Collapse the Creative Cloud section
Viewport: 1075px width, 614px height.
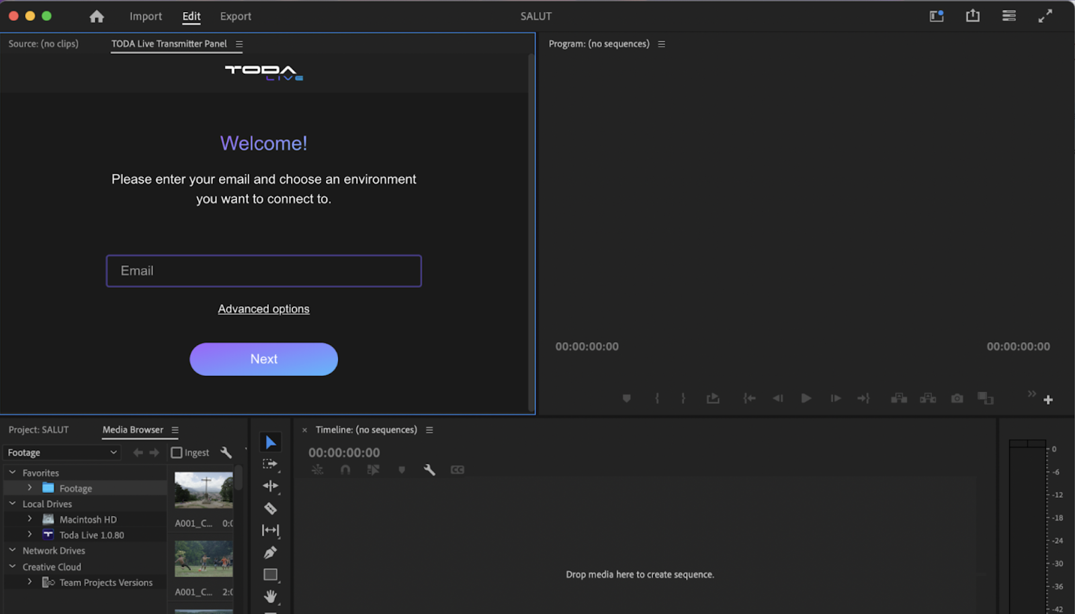[12, 566]
